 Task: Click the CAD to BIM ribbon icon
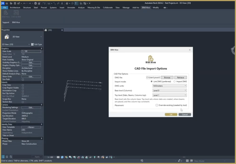coord(16,14)
